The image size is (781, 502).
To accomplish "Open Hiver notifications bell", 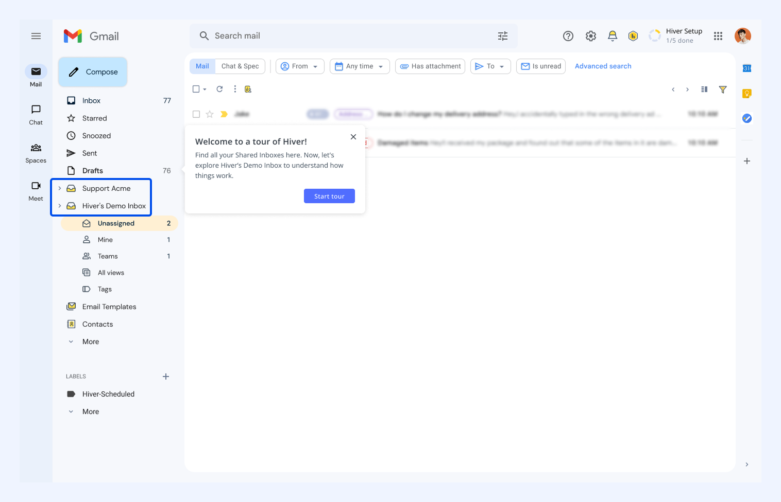I will [x=613, y=36].
